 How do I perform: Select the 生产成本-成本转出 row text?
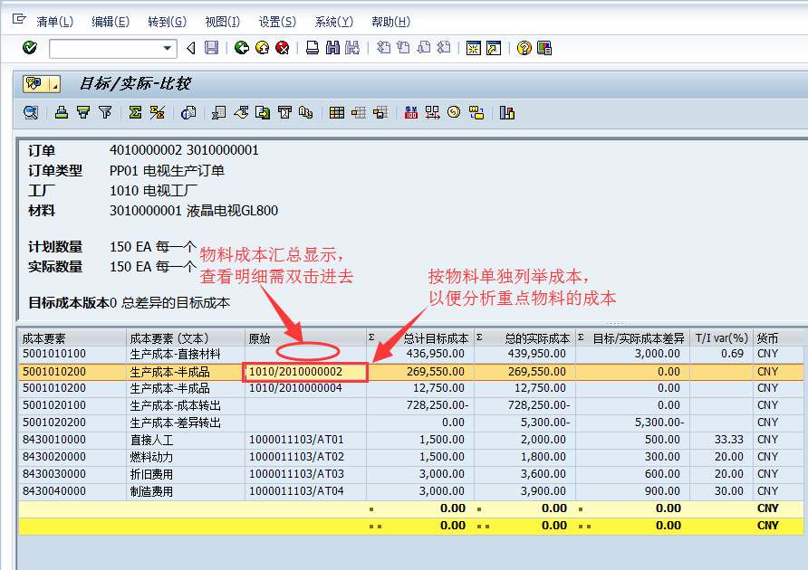click(175, 405)
